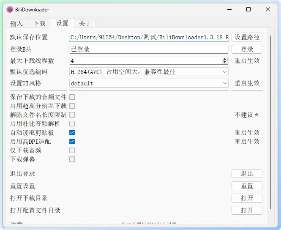Click the 不建议 * note text
281x230 pixels.
(246, 115)
